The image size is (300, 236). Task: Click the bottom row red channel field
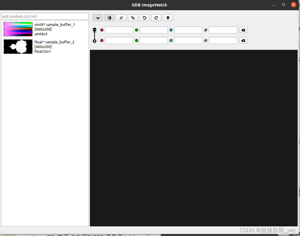[x=119, y=40]
